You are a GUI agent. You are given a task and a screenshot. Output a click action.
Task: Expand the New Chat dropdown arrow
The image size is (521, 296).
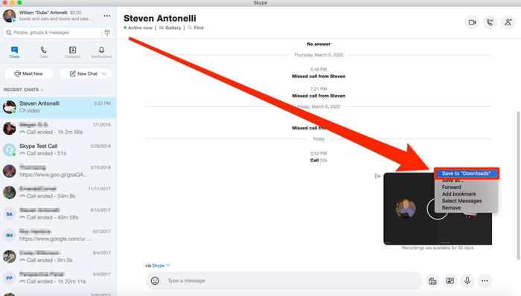tap(104, 74)
